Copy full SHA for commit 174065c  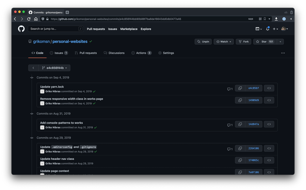pos(240,160)
